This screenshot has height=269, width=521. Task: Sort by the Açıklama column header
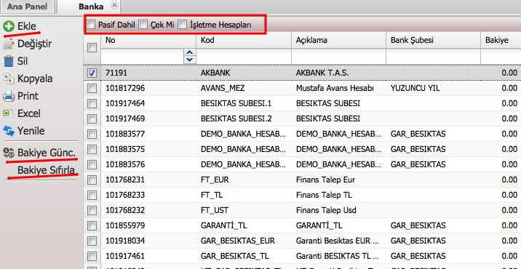tap(338, 40)
